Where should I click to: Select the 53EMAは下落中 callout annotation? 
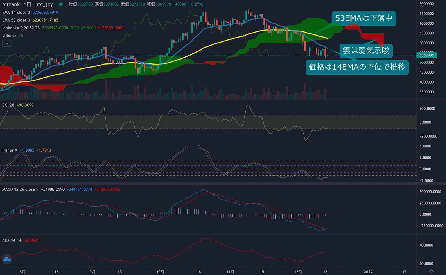[363, 18]
